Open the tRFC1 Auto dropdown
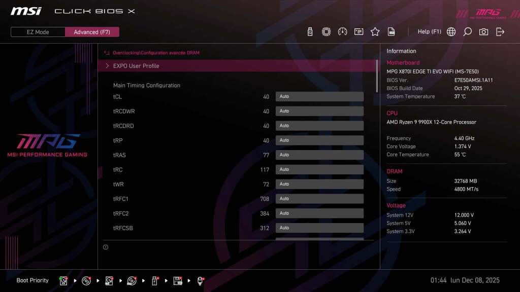The image size is (520, 292). 319,198
